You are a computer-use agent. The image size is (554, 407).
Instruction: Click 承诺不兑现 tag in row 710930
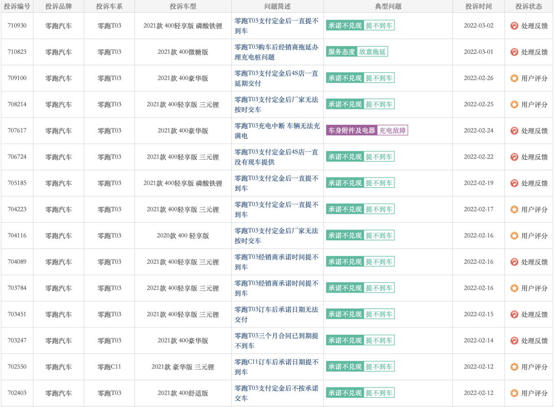click(345, 26)
